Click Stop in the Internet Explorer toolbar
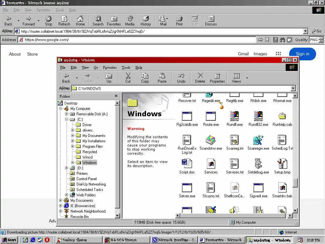The image size is (325, 244). (49, 21)
